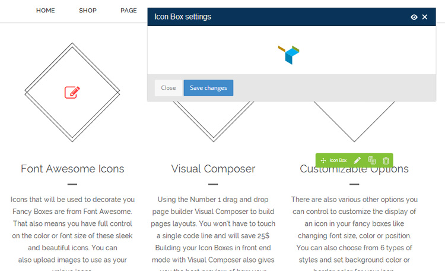445x271 pixels.
Task: Select the Visual Composer heading
Action: (x=213, y=169)
